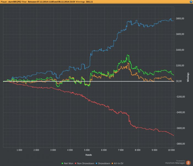Click the player name durrr085 in header

(x=15, y=2)
